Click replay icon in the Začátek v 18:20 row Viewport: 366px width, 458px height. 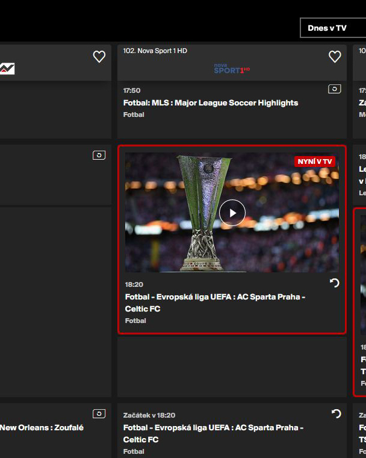click(336, 414)
